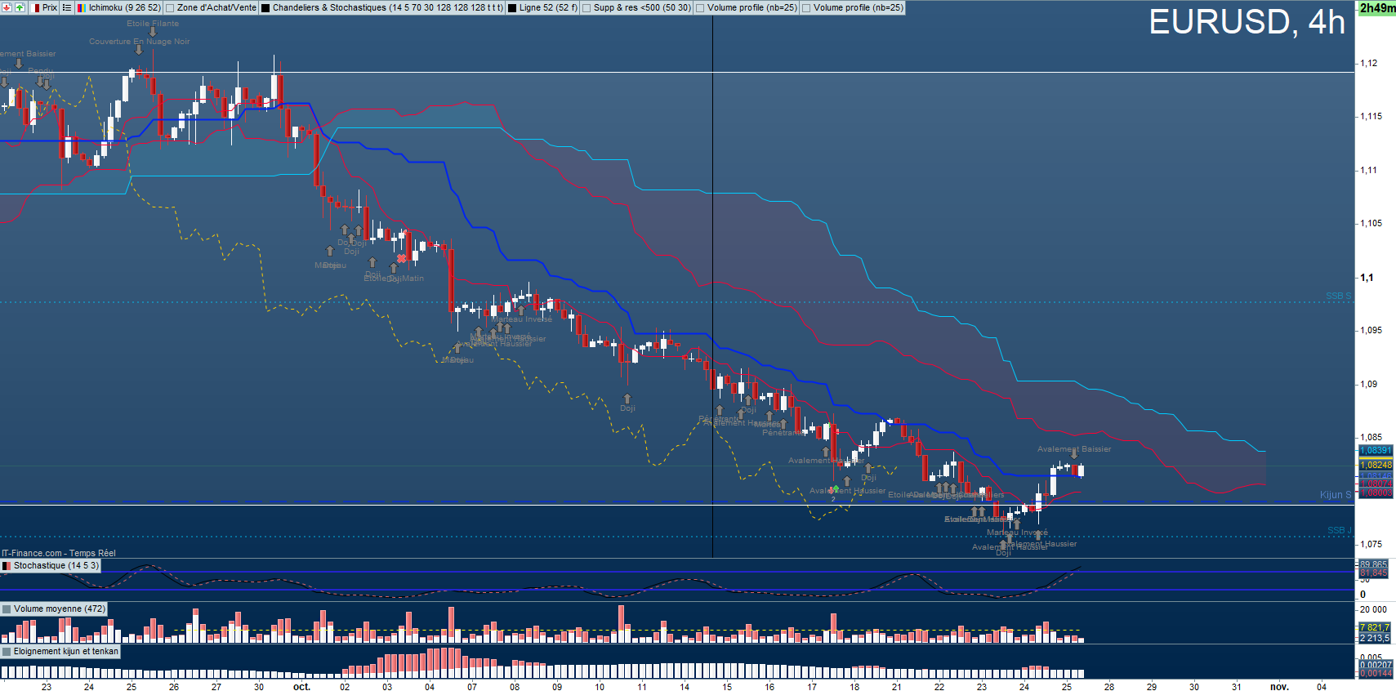Open the indicator list icon beside Prix

pyautogui.click(x=67, y=7)
